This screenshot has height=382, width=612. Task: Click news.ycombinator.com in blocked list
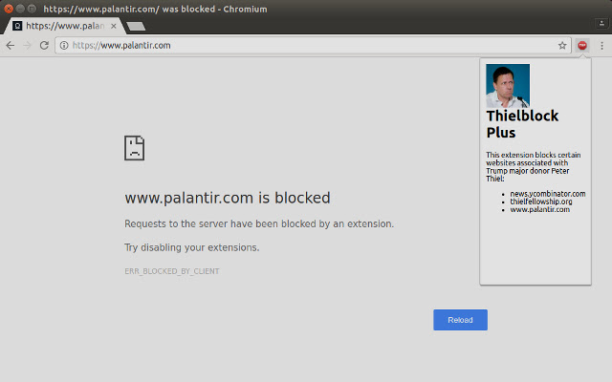(x=547, y=194)
